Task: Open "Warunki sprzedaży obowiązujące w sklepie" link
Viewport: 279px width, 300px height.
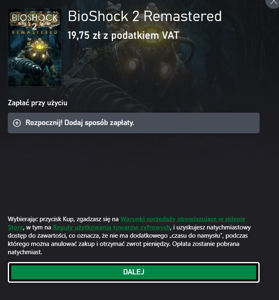Action: click(183, 219)
